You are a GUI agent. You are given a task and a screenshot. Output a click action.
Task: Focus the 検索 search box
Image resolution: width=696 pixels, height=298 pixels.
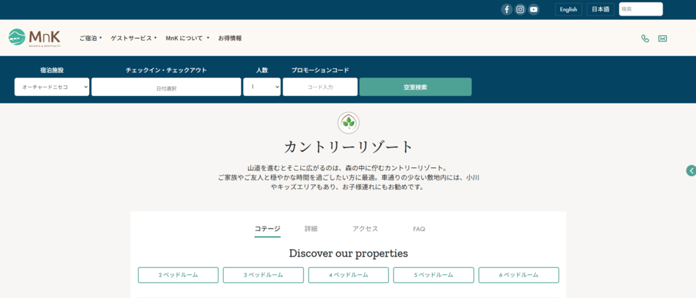coord(641,9)
